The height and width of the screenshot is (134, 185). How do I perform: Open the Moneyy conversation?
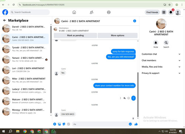tap(25, 111)
